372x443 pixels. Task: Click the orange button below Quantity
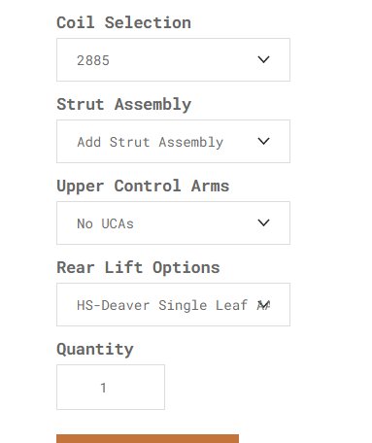tap(148, 439)
